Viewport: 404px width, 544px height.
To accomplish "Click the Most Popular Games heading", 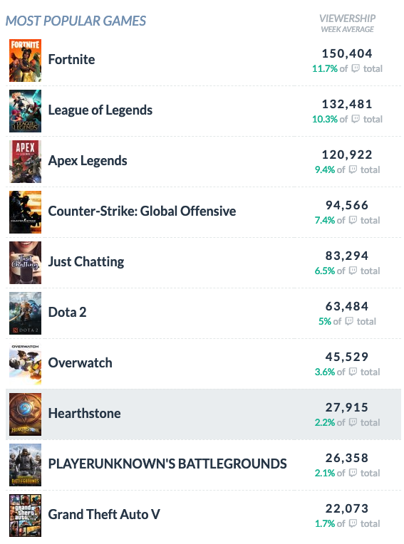I will [76, 21].
